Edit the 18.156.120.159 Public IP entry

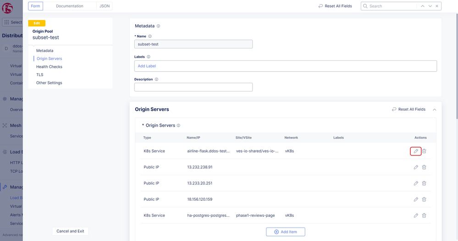(x=416, y=199)
